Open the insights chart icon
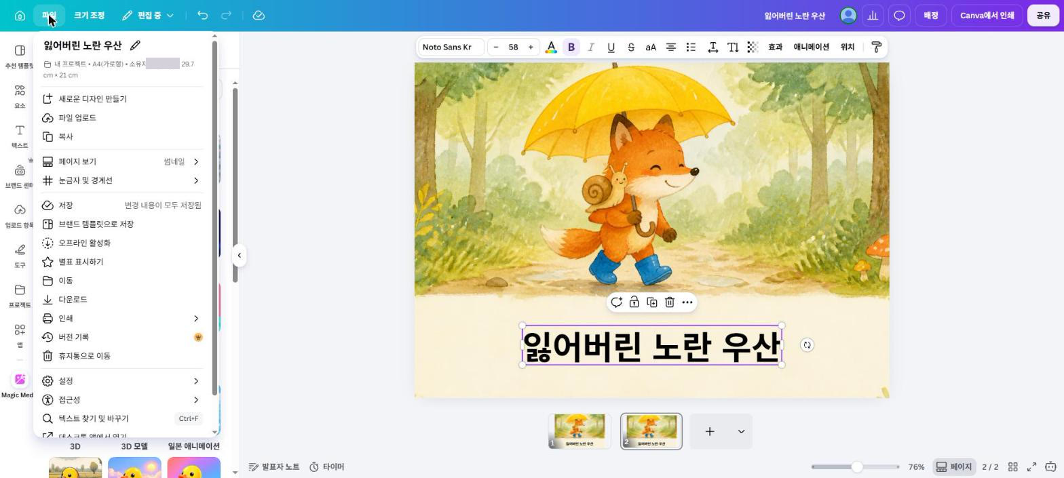The height and width of the screenshot is (478, 1064). tap(873, 15)
